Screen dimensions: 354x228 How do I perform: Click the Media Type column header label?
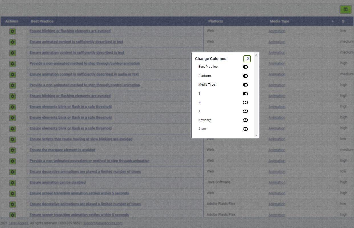pyautogui.click(x=280, y=21)
